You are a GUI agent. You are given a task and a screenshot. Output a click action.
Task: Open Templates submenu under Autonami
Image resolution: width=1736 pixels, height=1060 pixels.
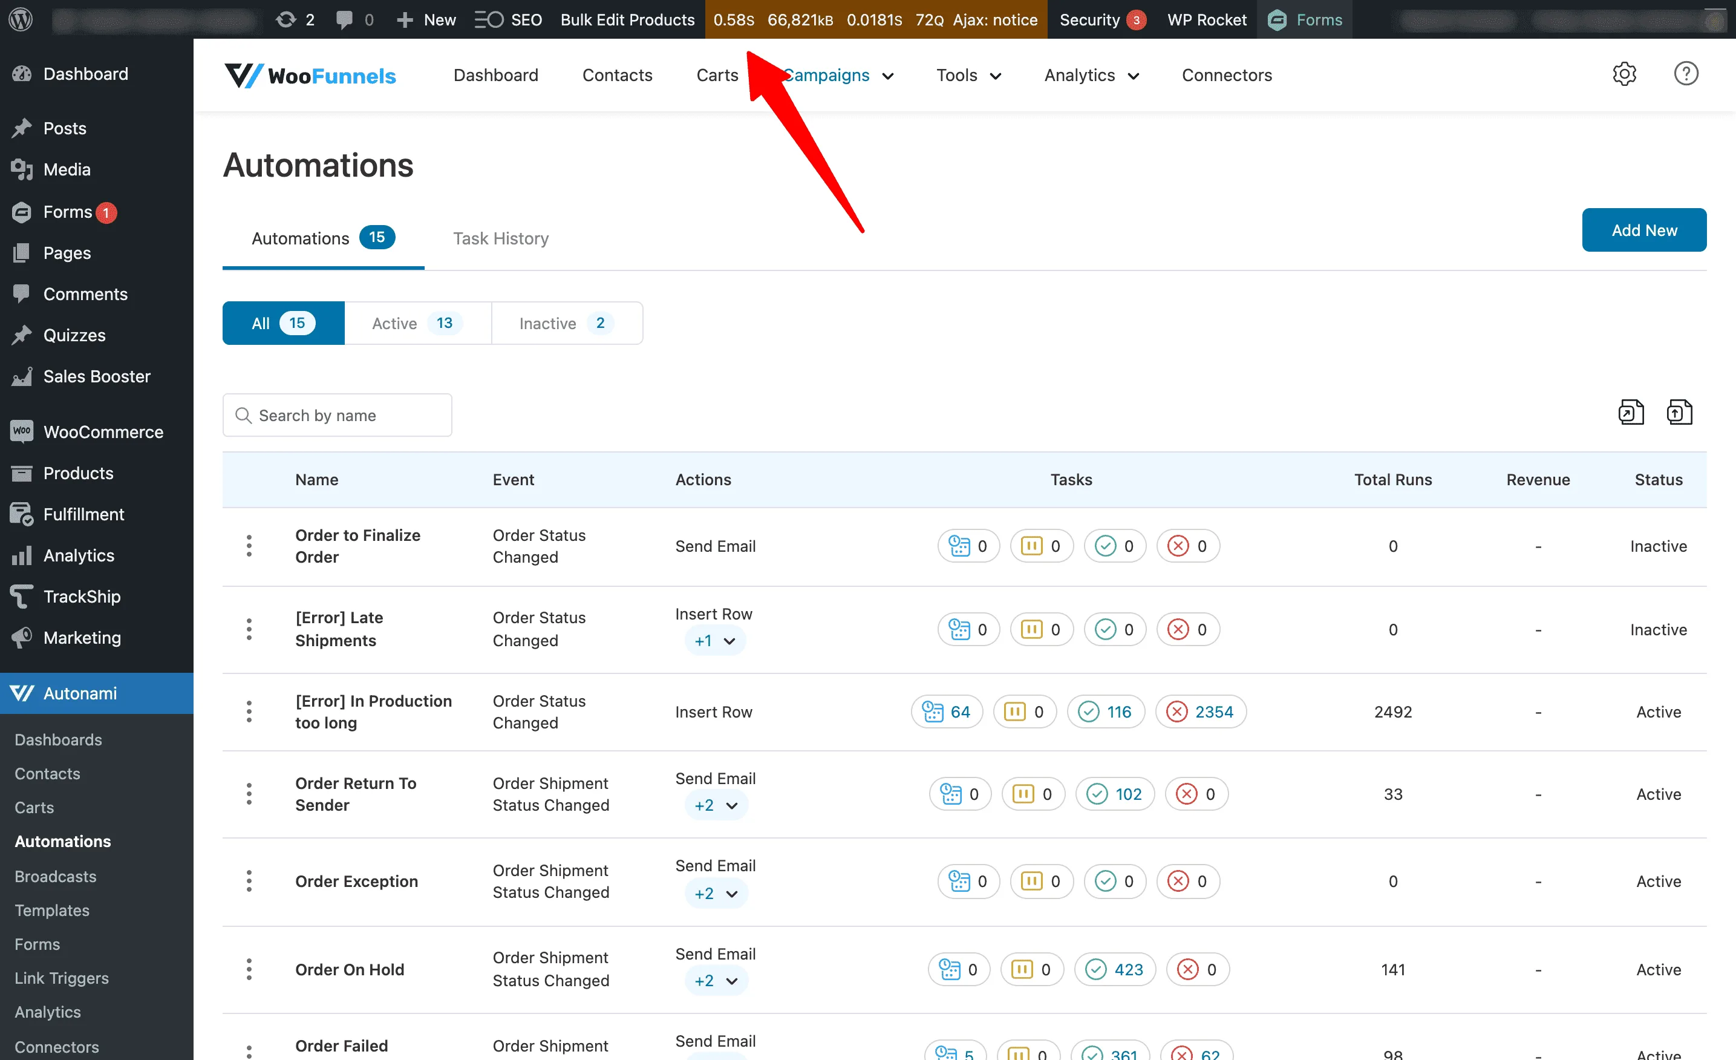point(52,910)
